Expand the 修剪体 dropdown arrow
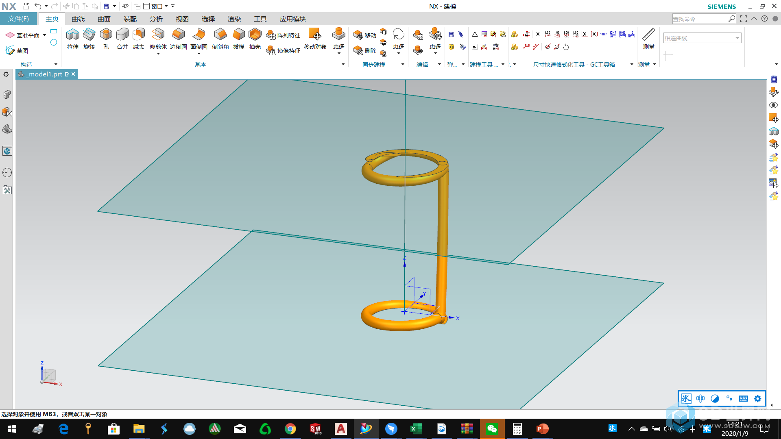The height and width of the screenshot is (439, 781). 158,53
